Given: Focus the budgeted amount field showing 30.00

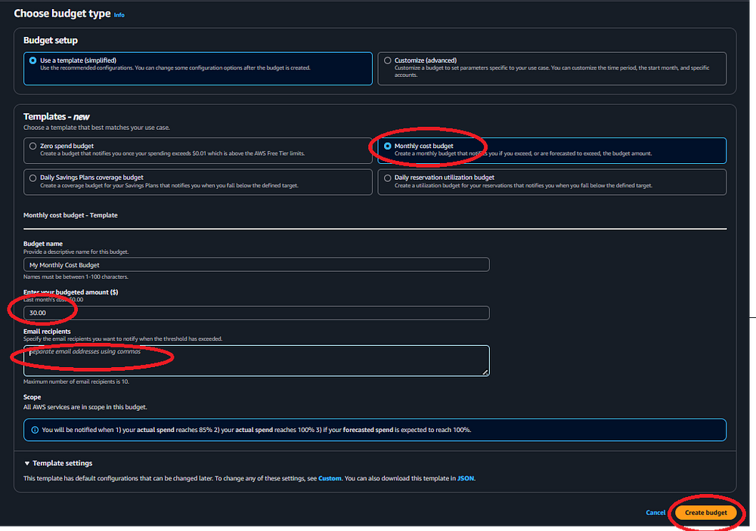Looking at the screenshot, I should tap(256, 313).
